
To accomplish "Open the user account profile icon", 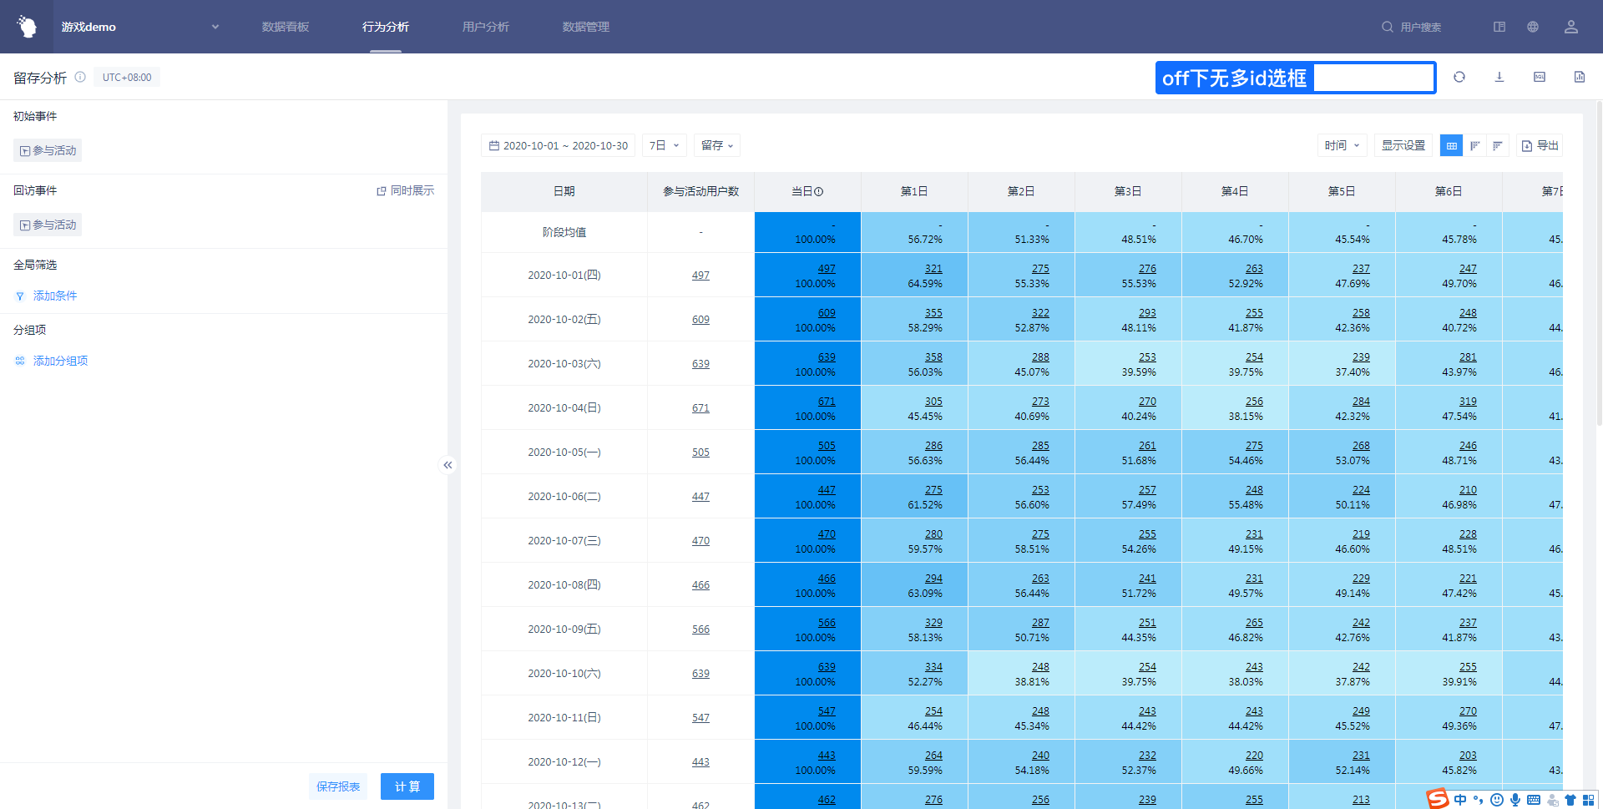I will 1570,27.
